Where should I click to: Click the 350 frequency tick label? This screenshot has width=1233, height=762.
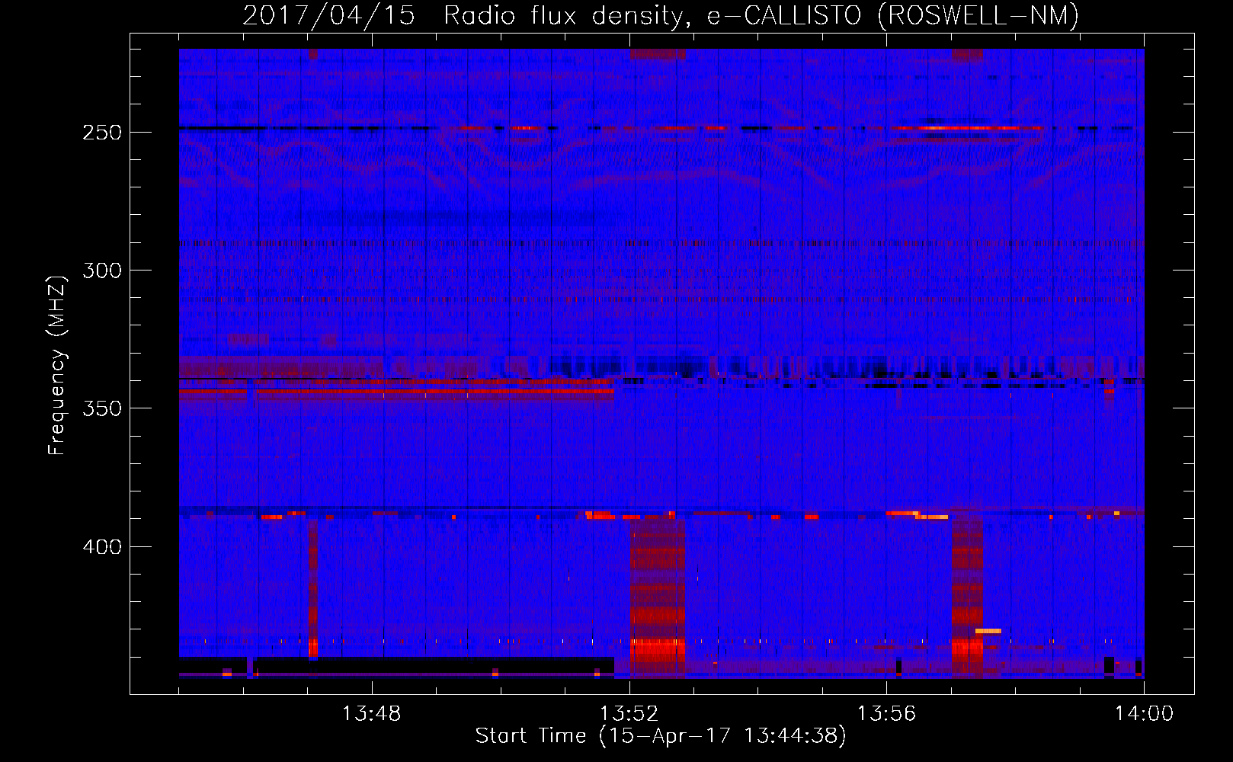point(102,408)
